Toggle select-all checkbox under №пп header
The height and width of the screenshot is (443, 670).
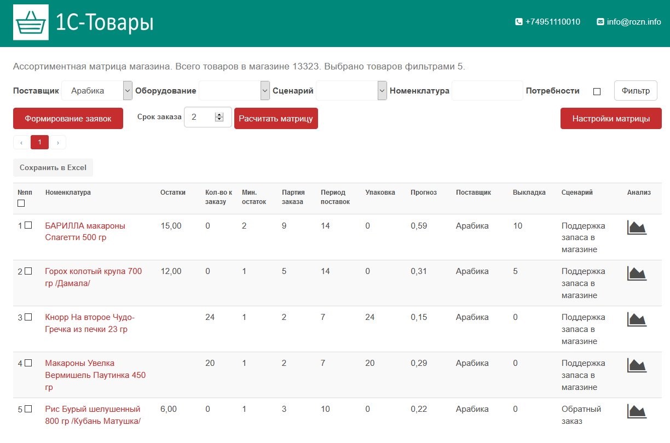(x=21, y=203)
